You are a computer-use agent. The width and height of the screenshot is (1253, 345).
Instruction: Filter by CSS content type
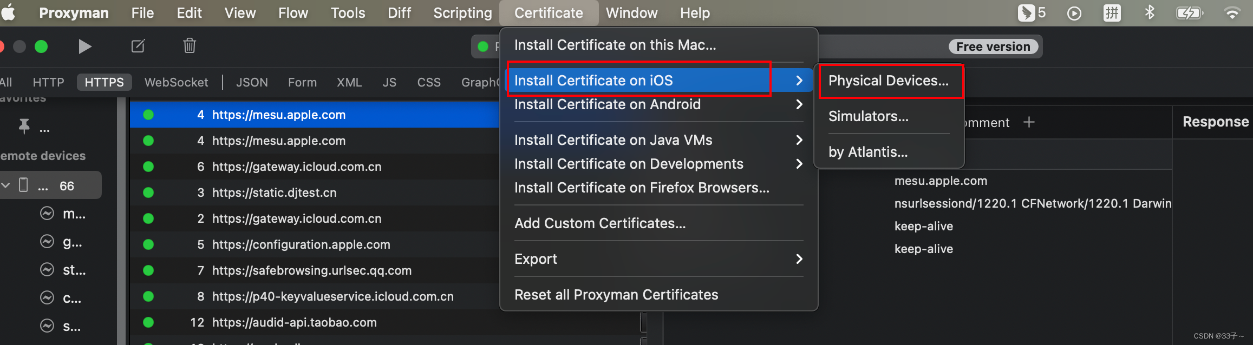coord(428,82)
